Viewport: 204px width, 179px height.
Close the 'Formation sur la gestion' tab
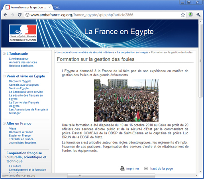coord(49,7)
